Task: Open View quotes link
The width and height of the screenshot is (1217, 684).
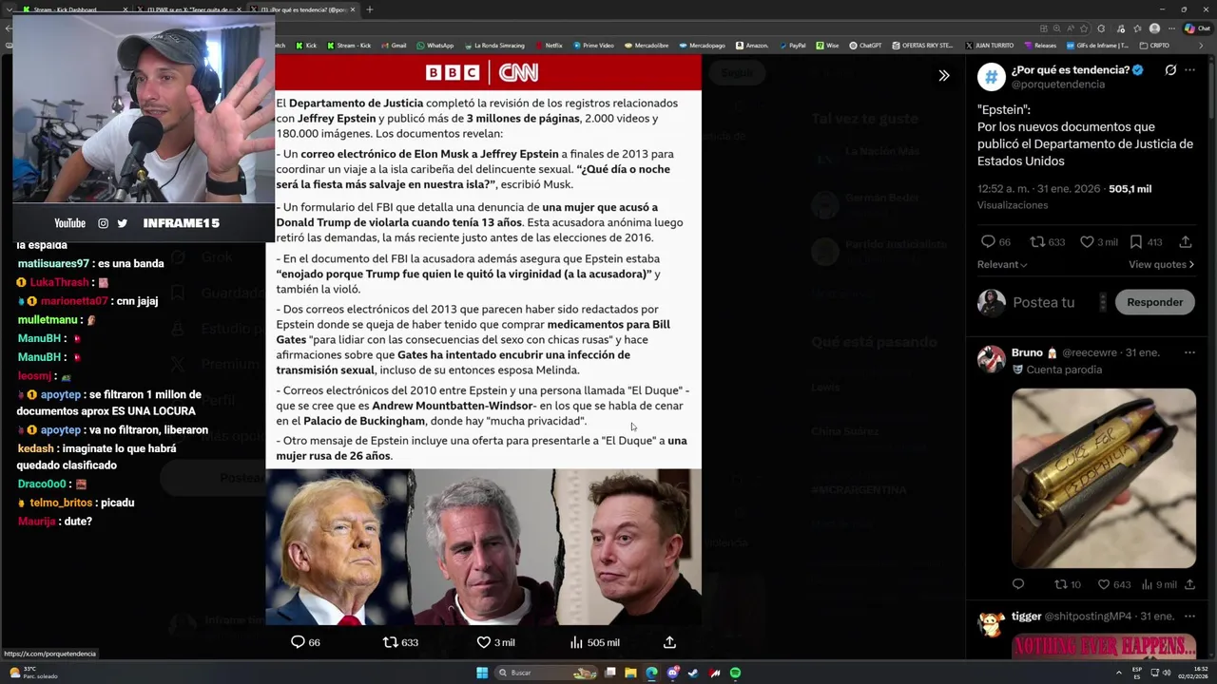Action: click(1161, 264)
